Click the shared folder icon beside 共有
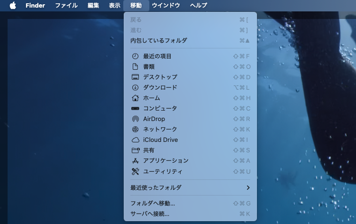 pyautogui.click(x=135, y=150)
